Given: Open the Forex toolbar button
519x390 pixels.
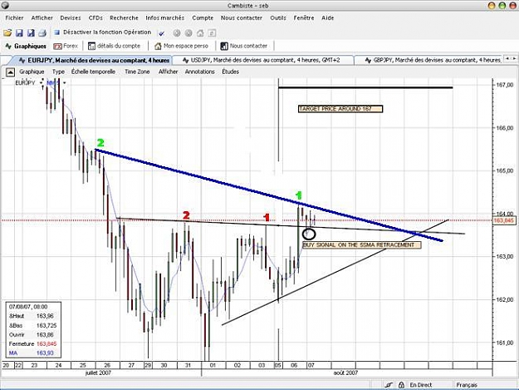Looking at the screenshot, I should pos(66,46).
